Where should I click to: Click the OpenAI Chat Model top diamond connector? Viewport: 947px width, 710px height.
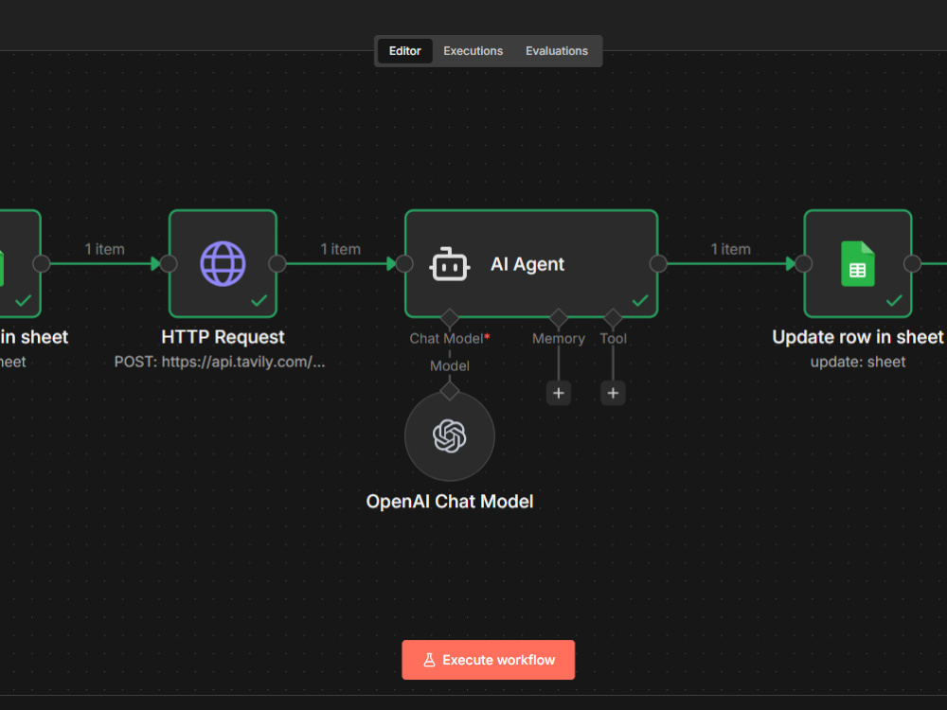click(x=449, y=391)
